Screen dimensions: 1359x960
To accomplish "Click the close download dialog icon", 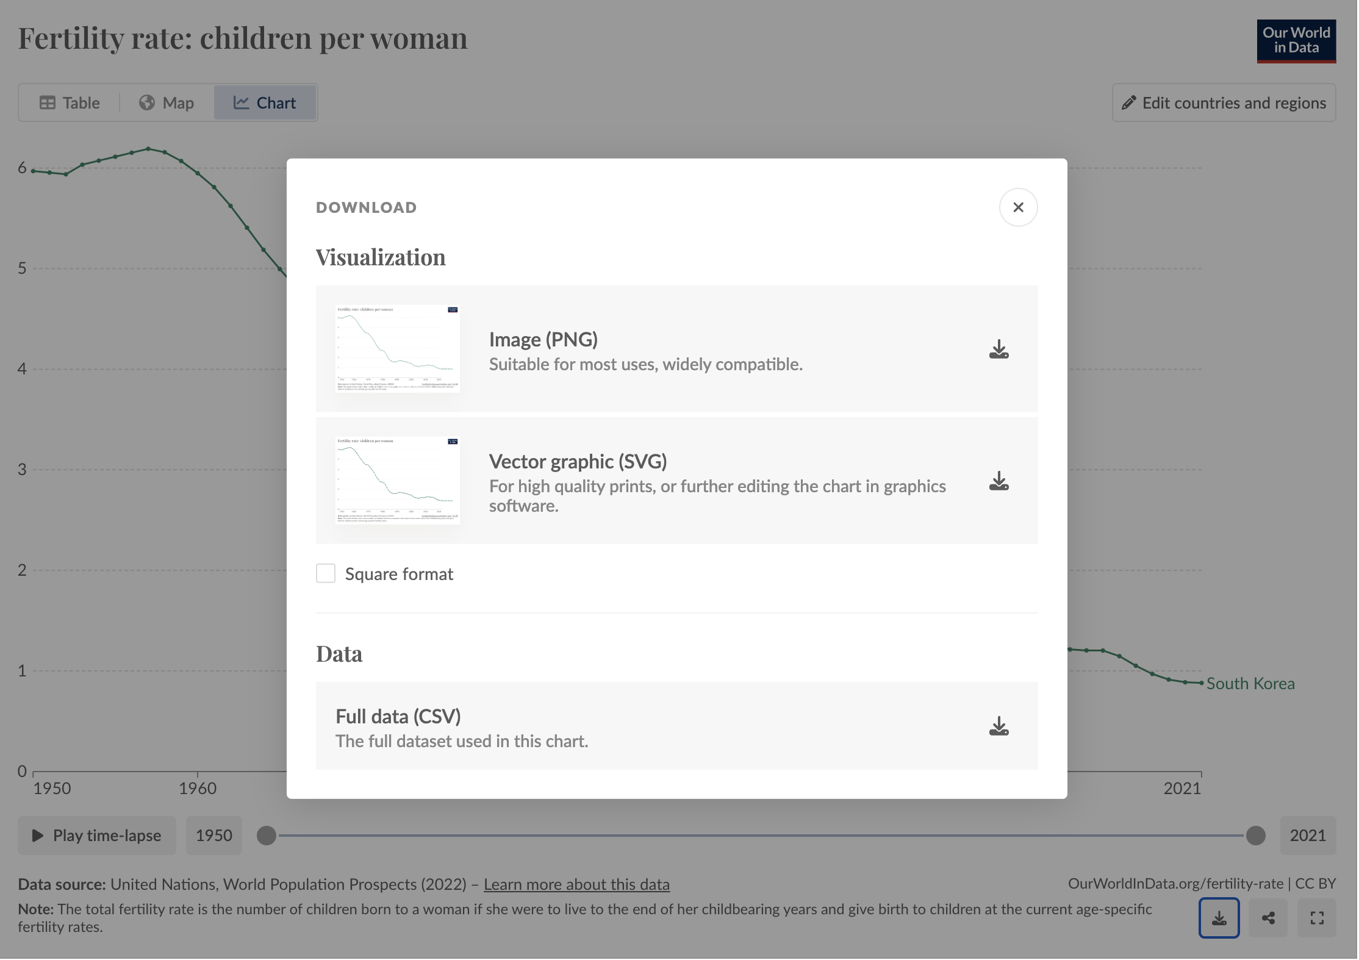I will pyautogui.click(x=1018, y=207).
